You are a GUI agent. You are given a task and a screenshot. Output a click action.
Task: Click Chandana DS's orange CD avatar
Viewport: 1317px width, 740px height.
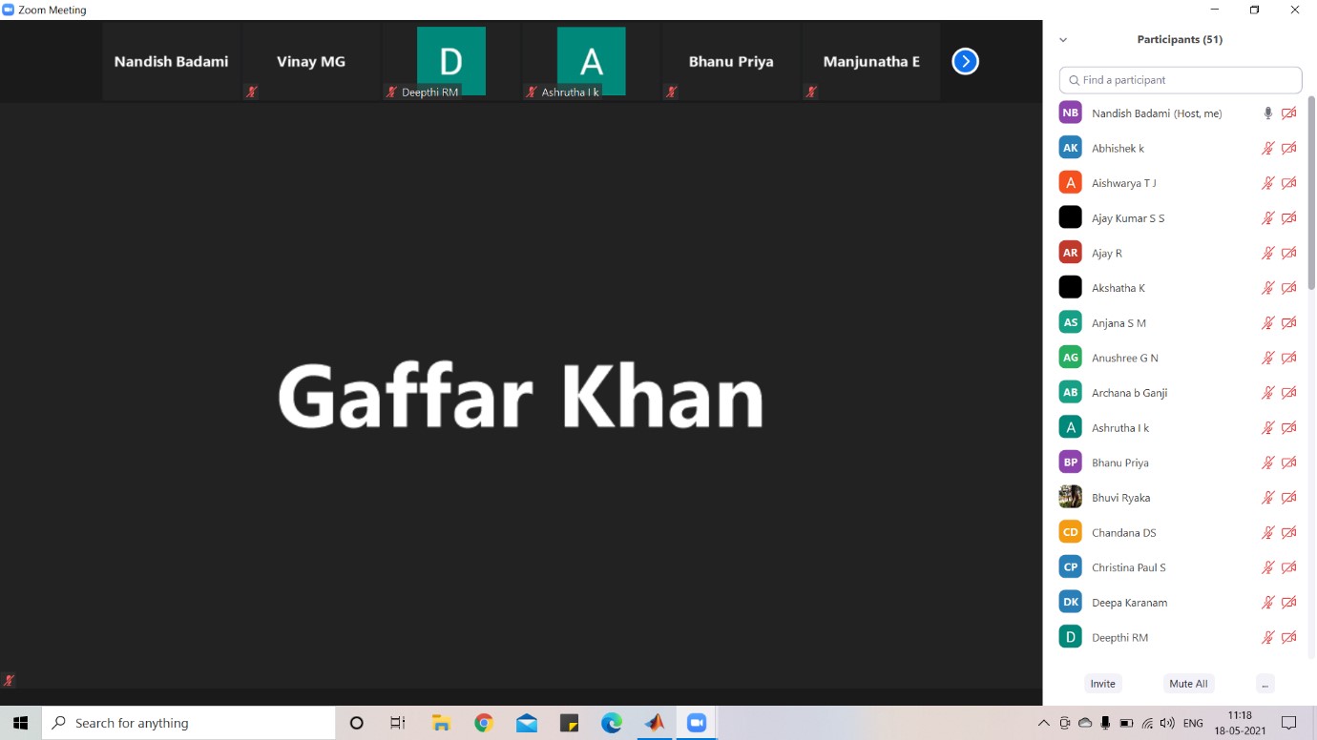tap(1070, 532)
